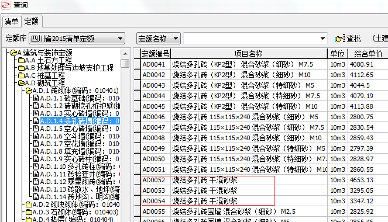
Task: Click the folder icon of A 建筑与装饰定额
Action: [14, 53]
